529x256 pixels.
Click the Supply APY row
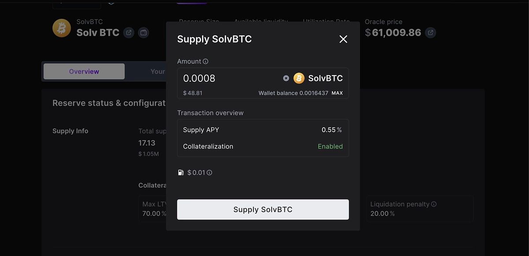tap(263, 130)
